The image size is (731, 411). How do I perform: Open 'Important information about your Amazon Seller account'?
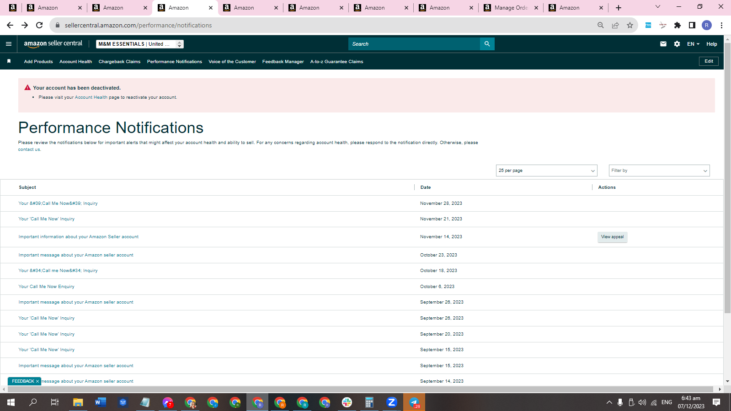[79, 237]
